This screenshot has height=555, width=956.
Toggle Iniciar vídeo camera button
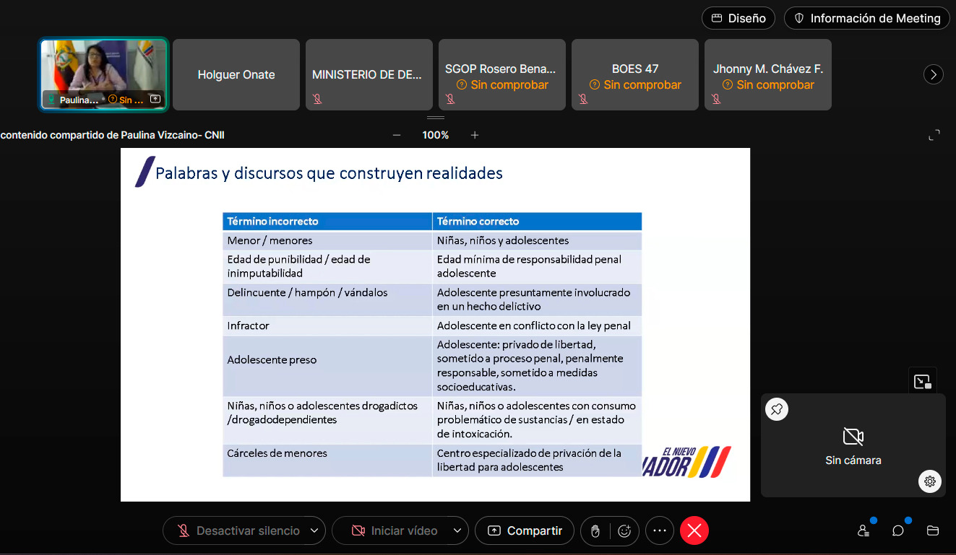click(x=395, y=530)
